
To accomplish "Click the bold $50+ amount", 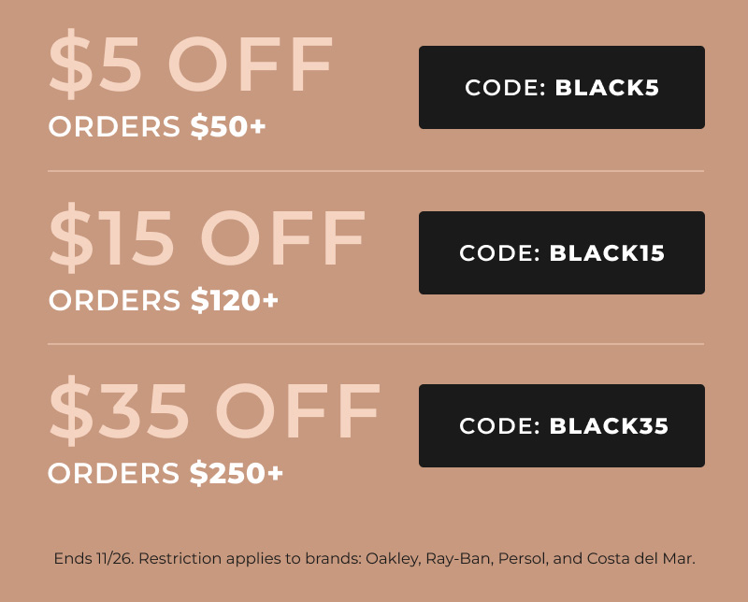I will click(x=228, y=127).
